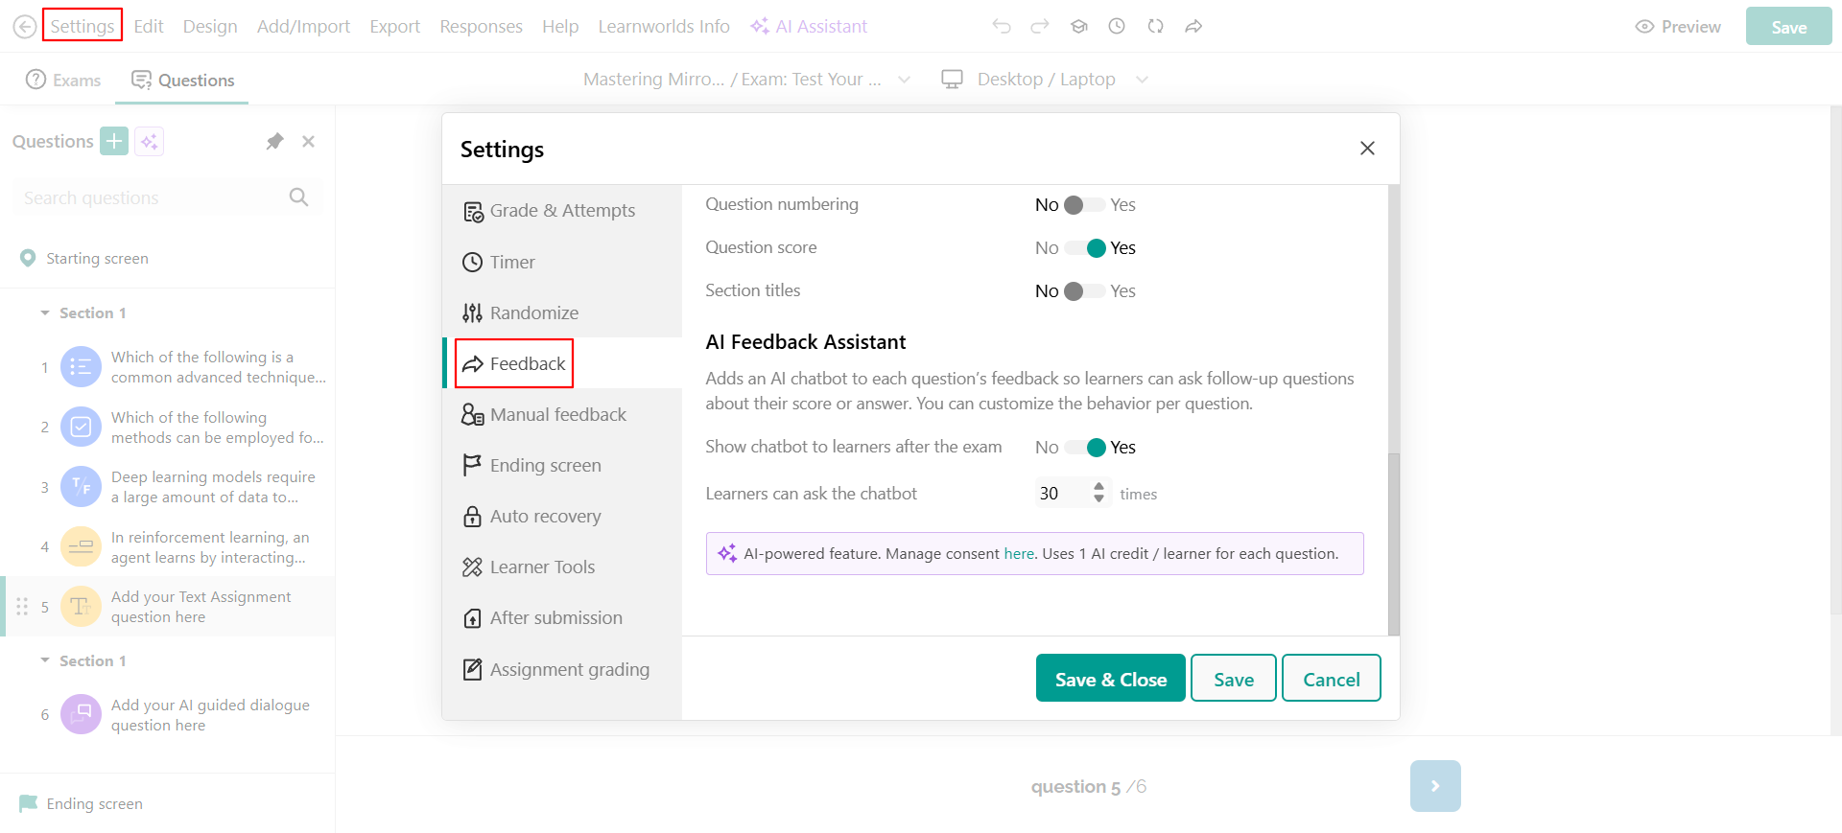The image size is (1842, 833).
Task: Click Save & Close button
Action: [x=1111, y=679]
